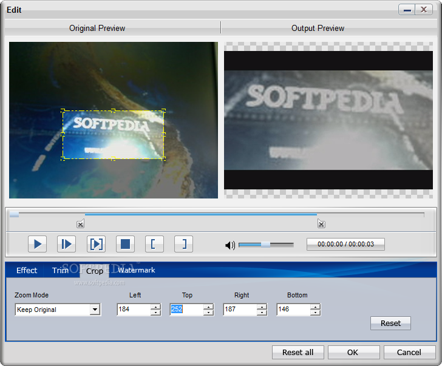Select the Crop tab
This screenshot has height=366, width=442.
95,271
